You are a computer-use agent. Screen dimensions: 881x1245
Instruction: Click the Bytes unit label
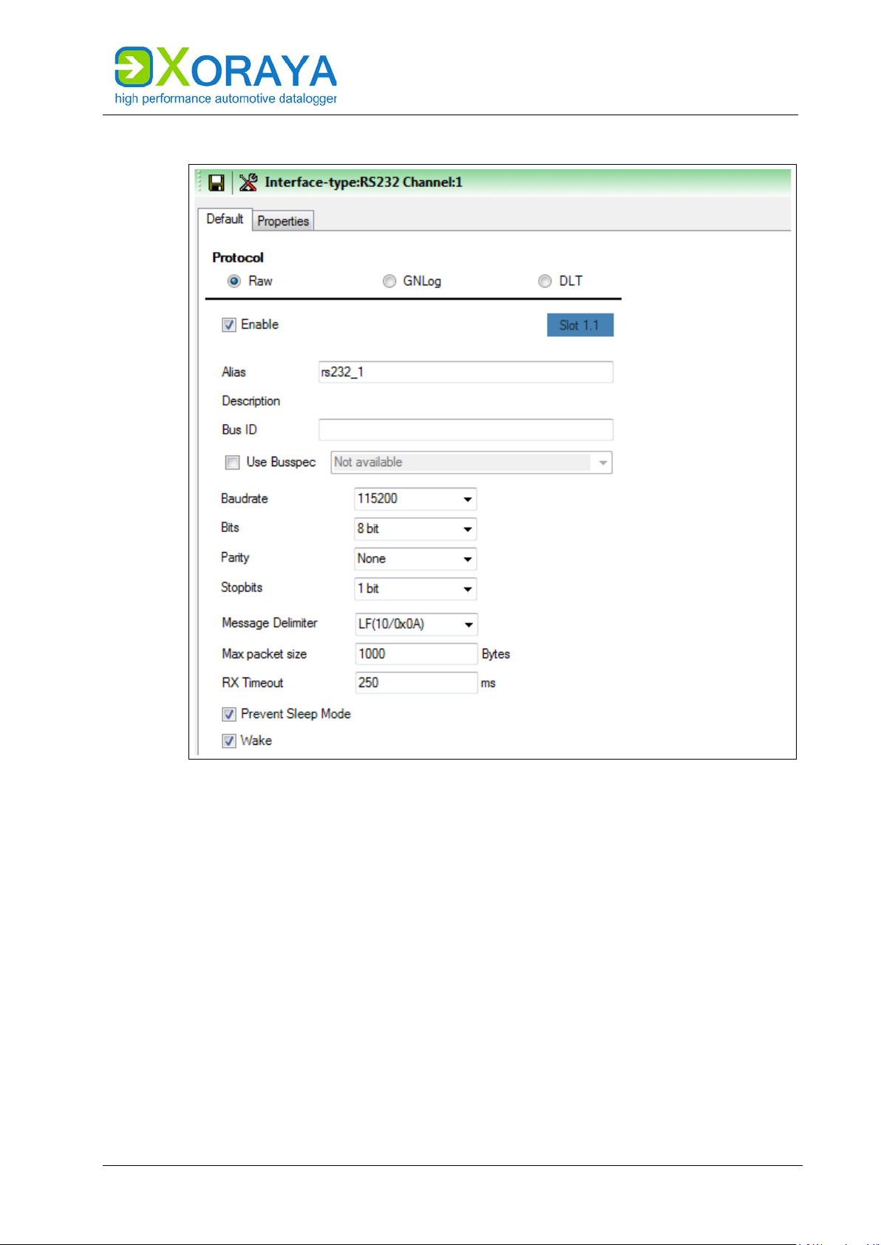click(496, 655)
